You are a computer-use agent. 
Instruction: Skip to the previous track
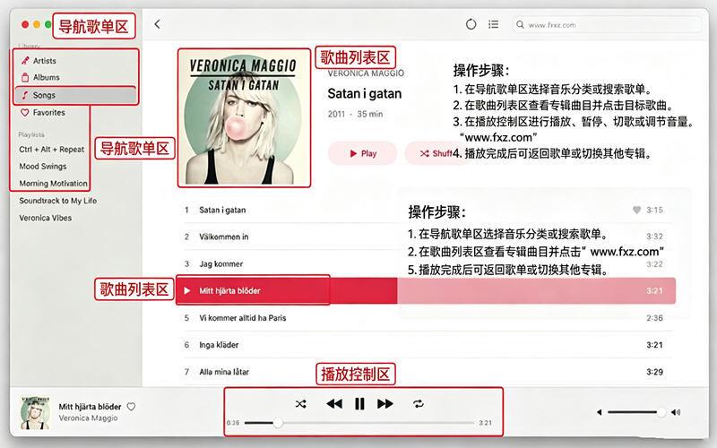[334, 404]
